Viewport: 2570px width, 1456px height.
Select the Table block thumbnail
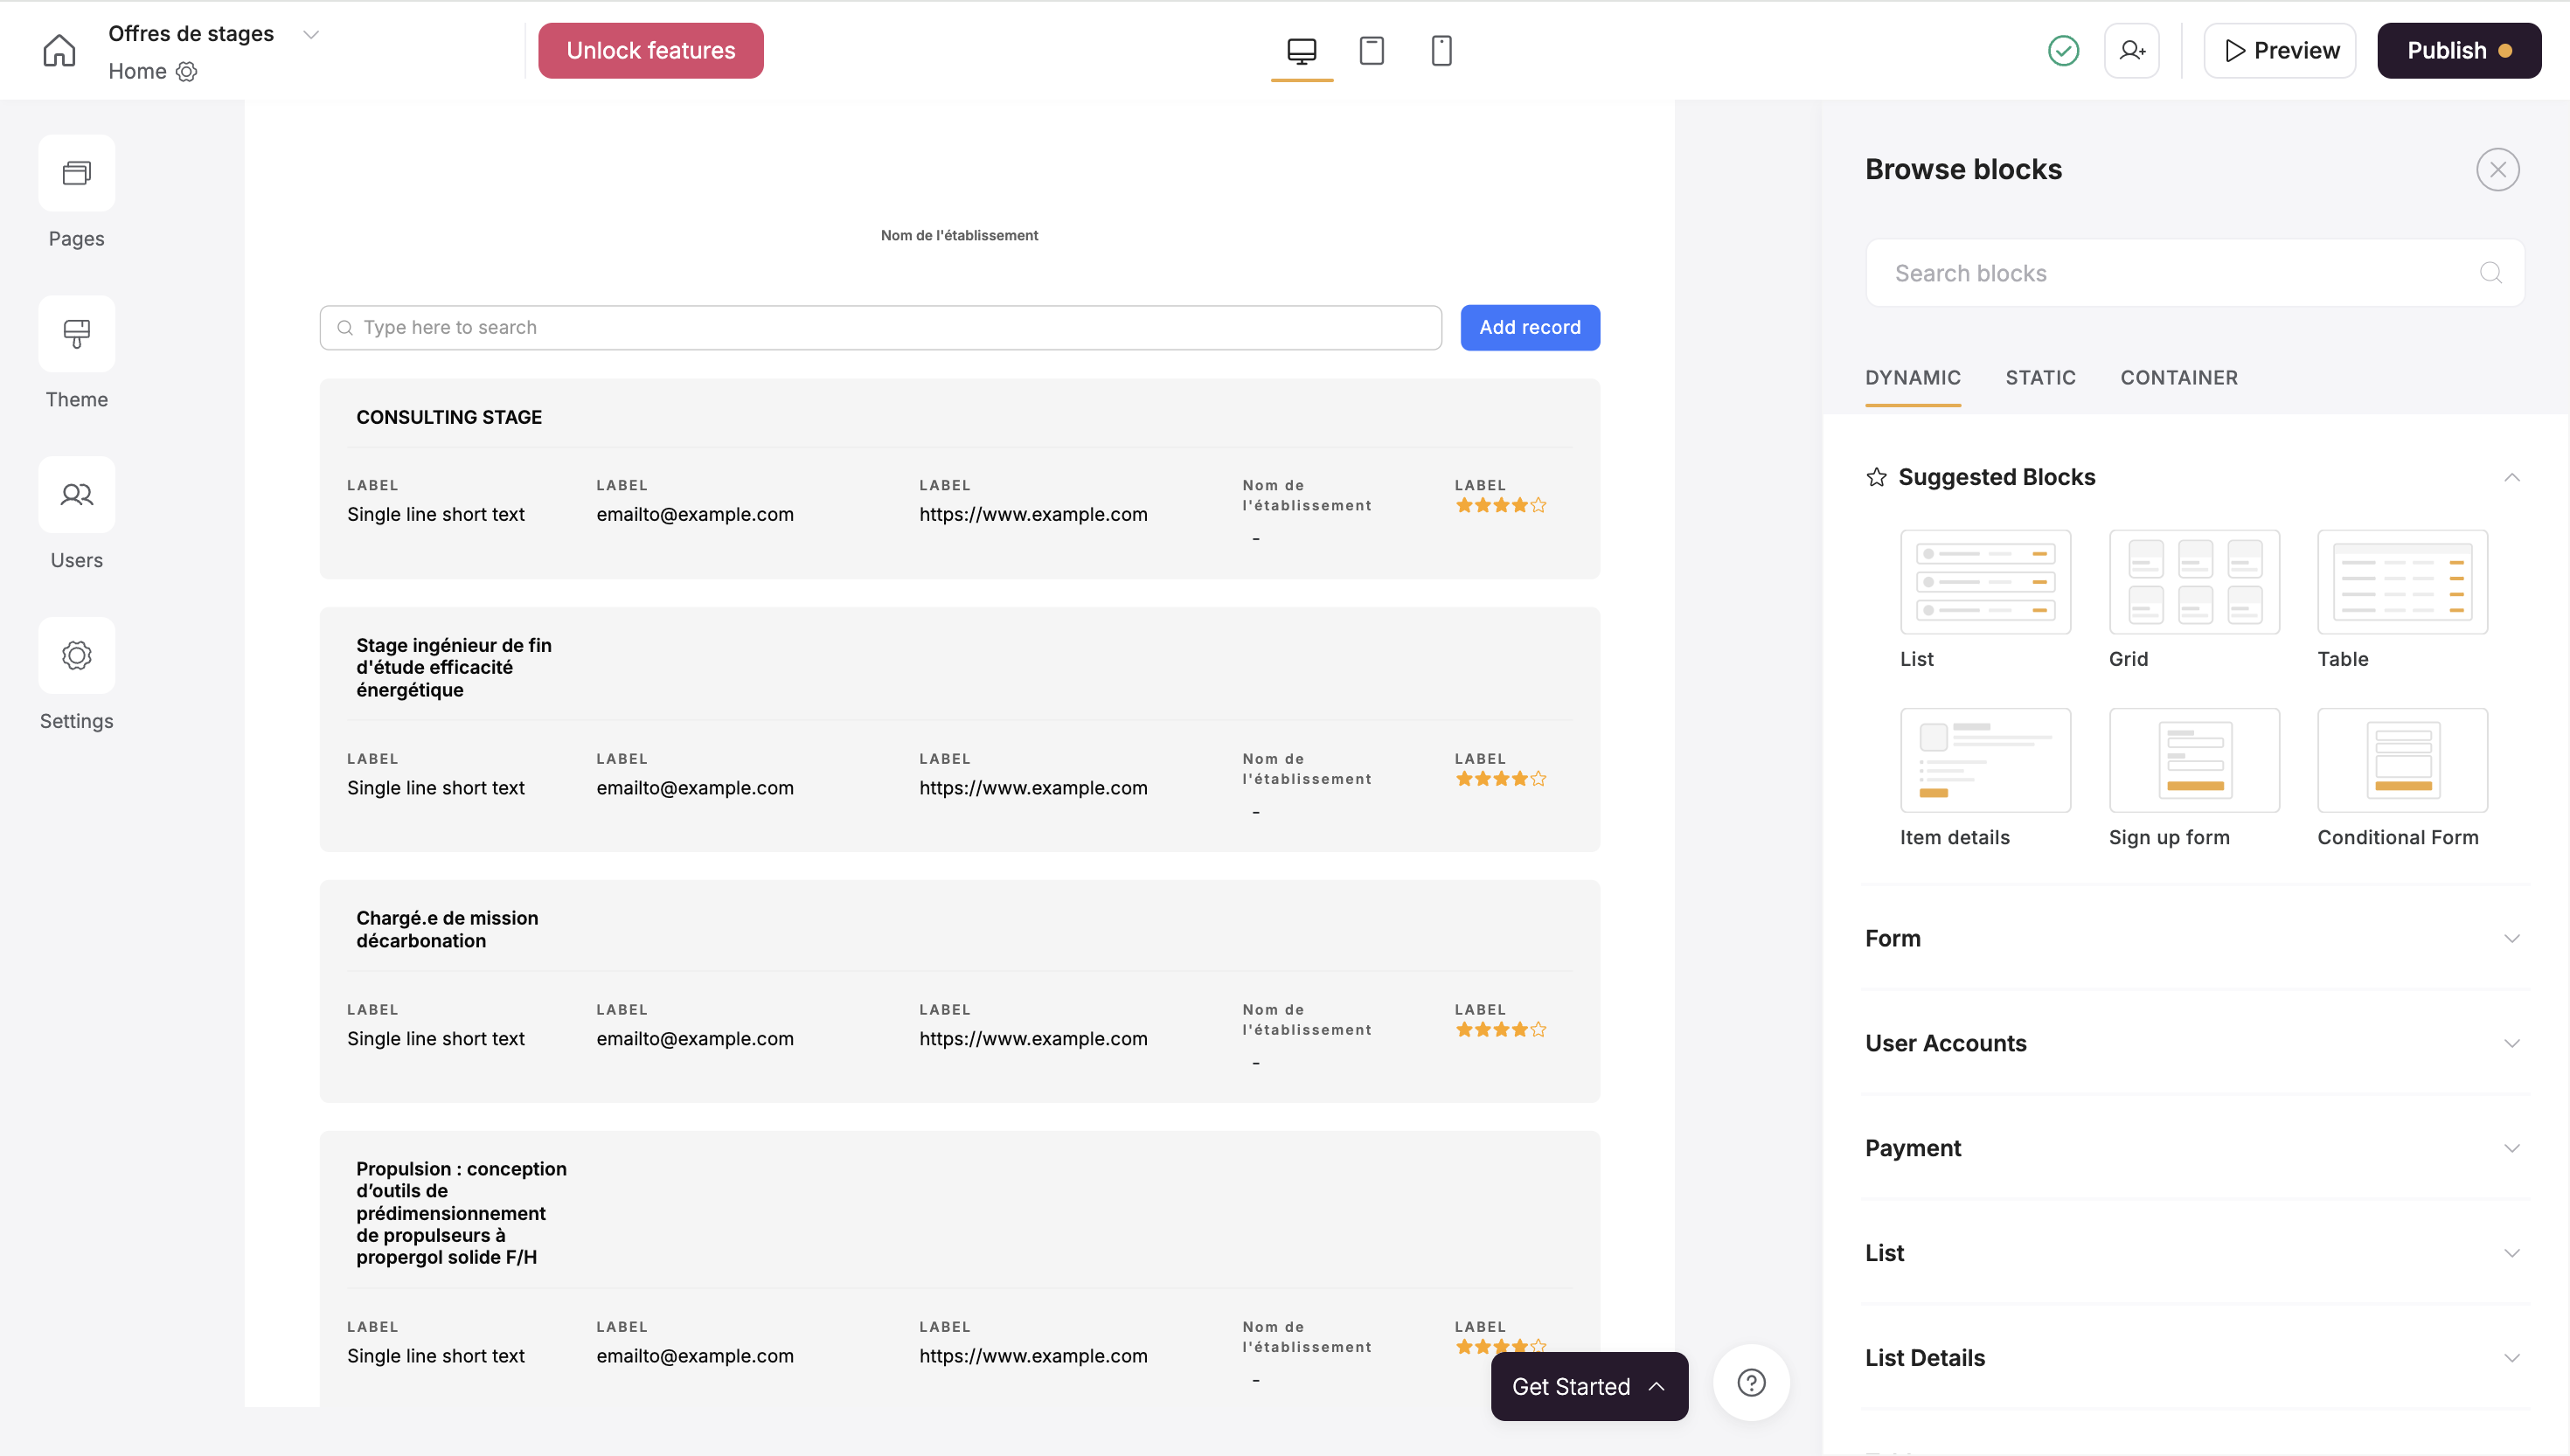click(2401, 582)
